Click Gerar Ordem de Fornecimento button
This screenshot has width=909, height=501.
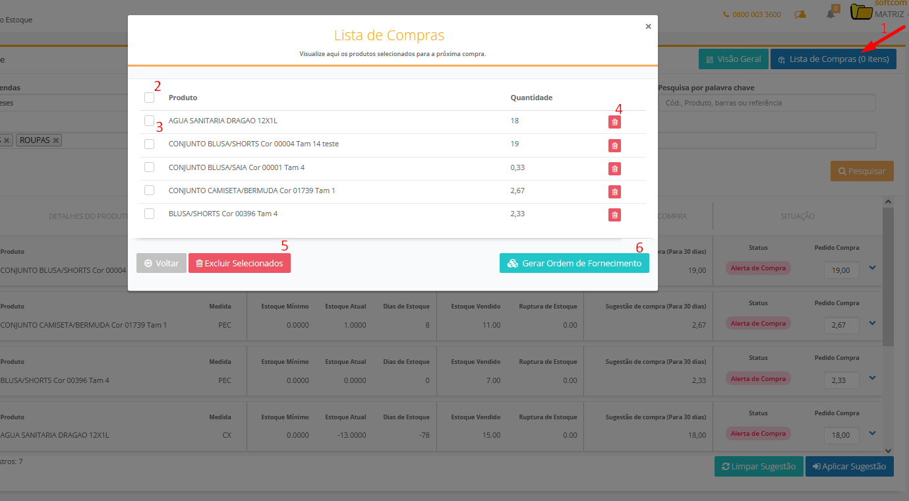click(574, 264)
